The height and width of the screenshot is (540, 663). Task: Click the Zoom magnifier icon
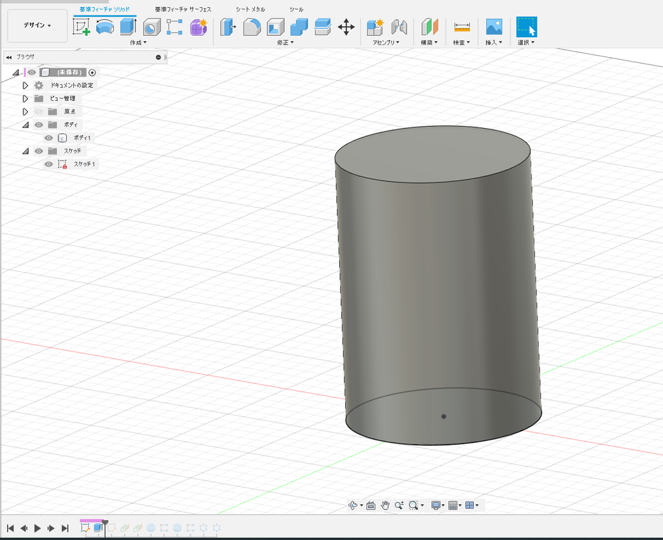tap(399, 506)
